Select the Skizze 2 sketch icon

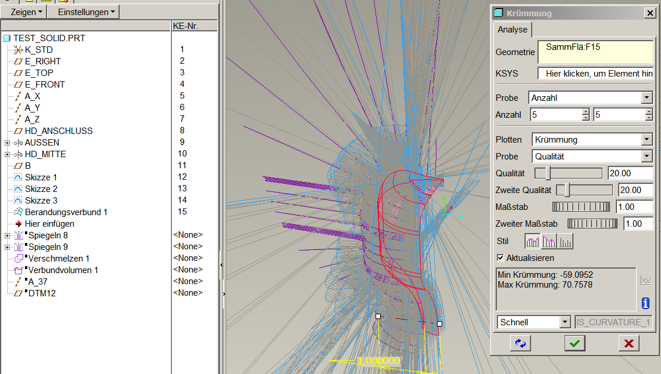coord(18,189)
